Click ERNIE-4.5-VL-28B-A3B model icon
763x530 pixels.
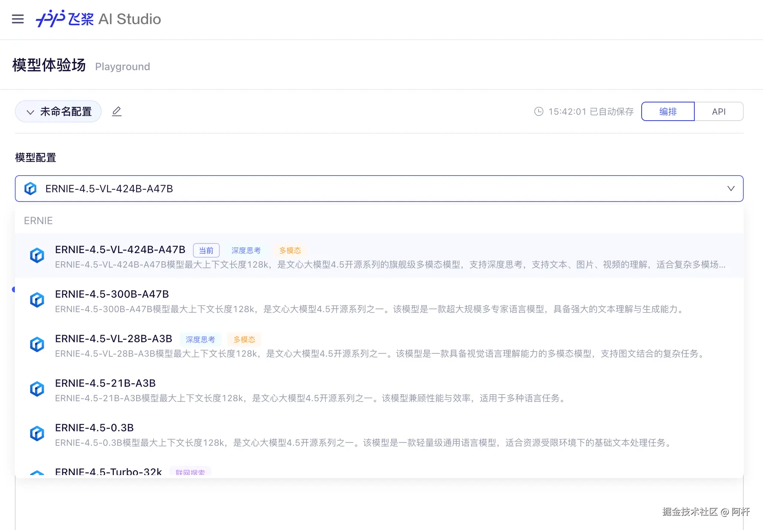click(37, 344)
